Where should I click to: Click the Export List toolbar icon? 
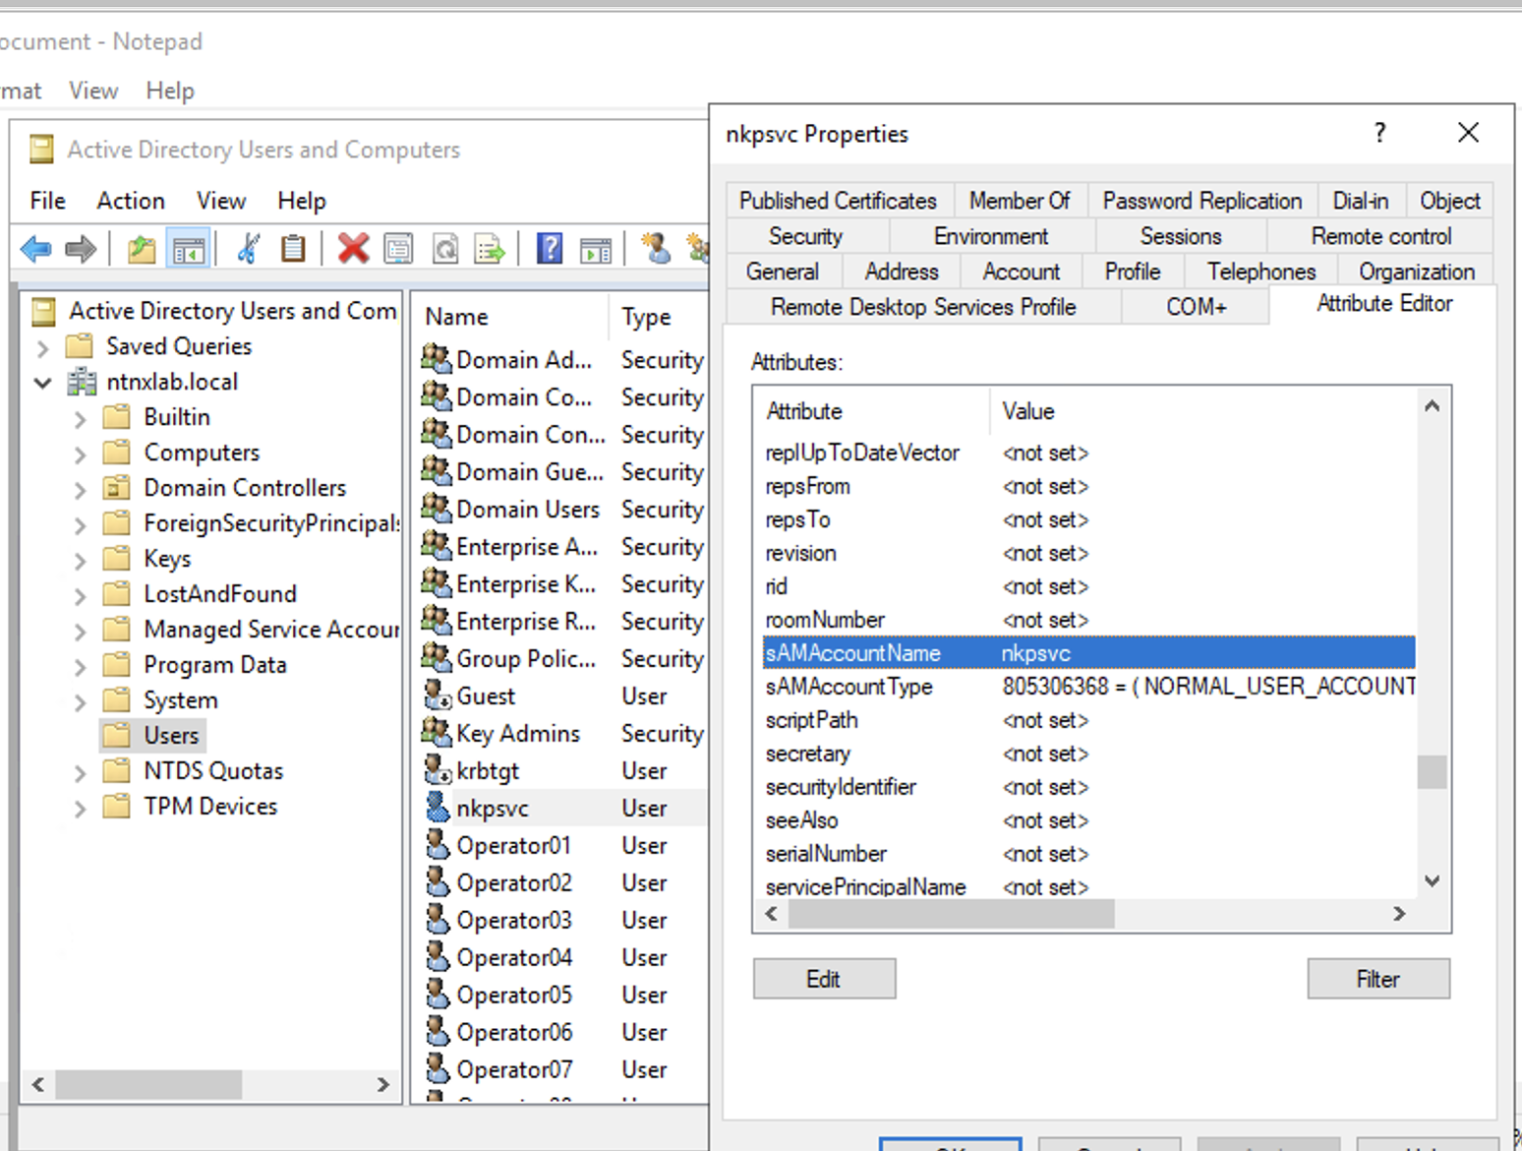(x=490, y=249)
